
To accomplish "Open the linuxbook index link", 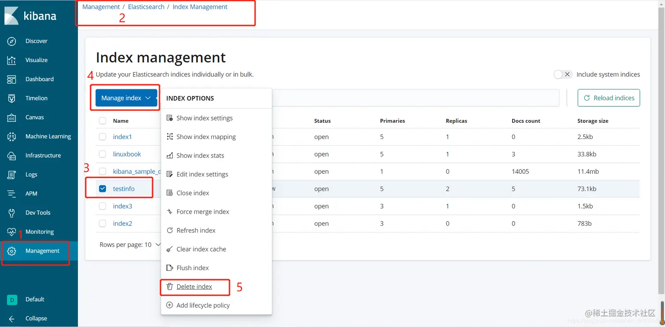I will point(127,154).
